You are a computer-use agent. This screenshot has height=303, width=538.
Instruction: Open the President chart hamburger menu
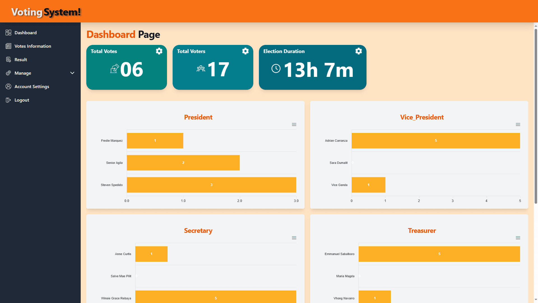tap(294, 125)
